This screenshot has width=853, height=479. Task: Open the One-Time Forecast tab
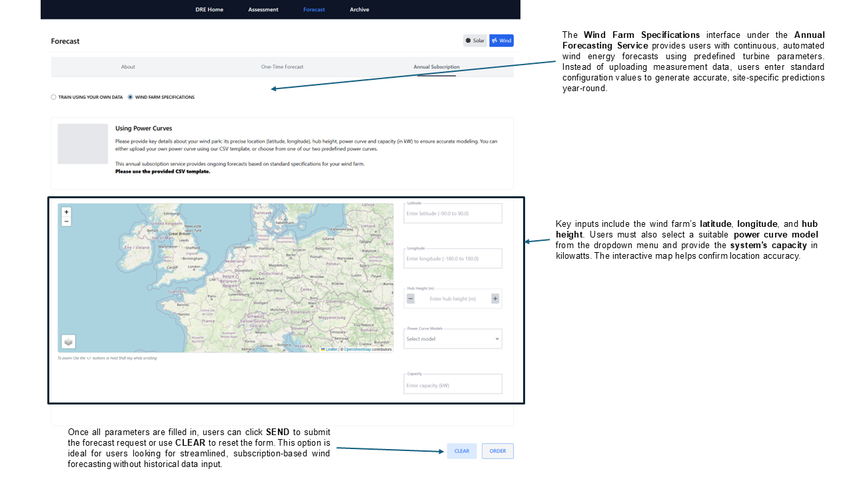(x=282, y=67)
